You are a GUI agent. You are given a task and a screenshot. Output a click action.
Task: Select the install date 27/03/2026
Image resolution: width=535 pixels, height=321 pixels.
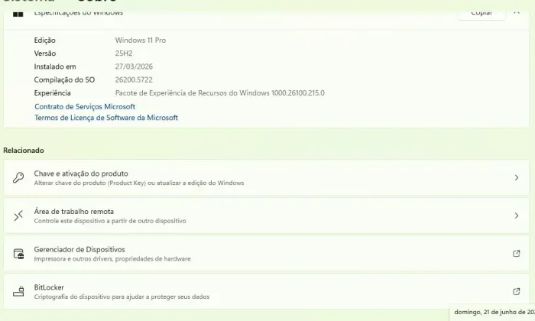click(x=134, y=66)
